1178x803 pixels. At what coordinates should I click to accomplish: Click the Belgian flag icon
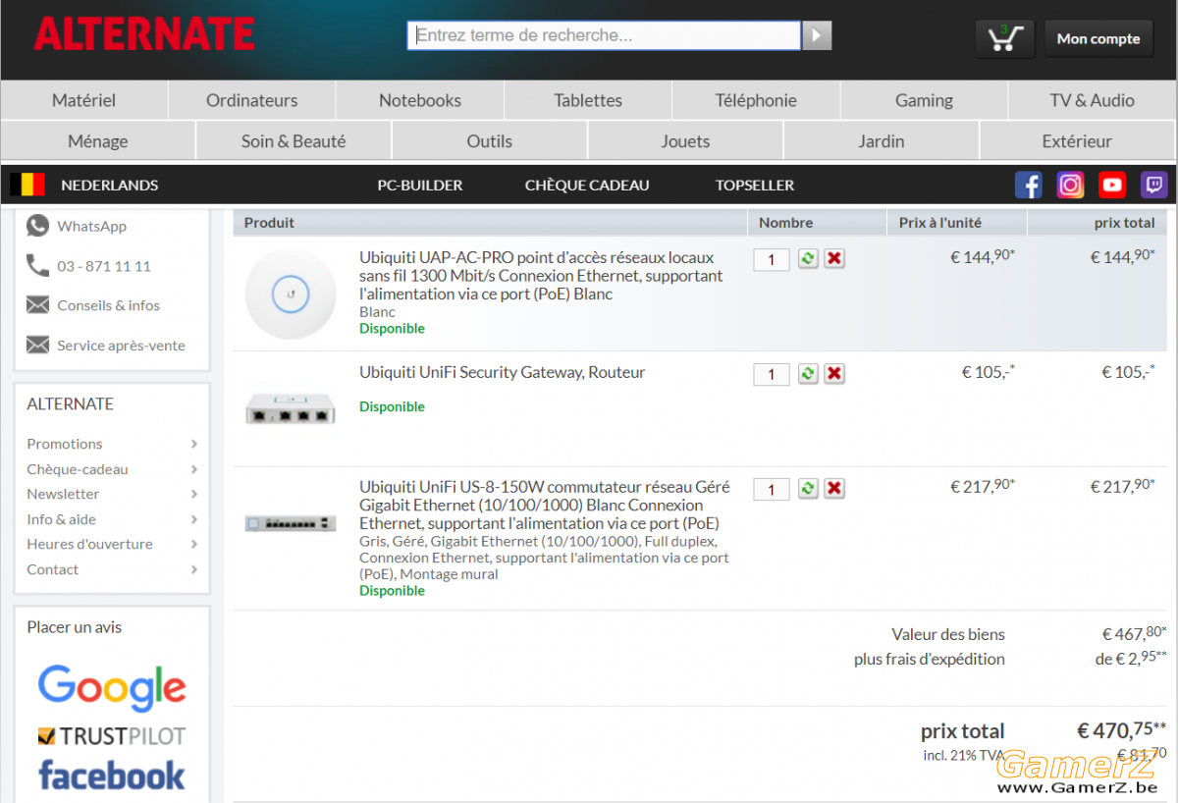pyautogui.click(x=27, y=185)
